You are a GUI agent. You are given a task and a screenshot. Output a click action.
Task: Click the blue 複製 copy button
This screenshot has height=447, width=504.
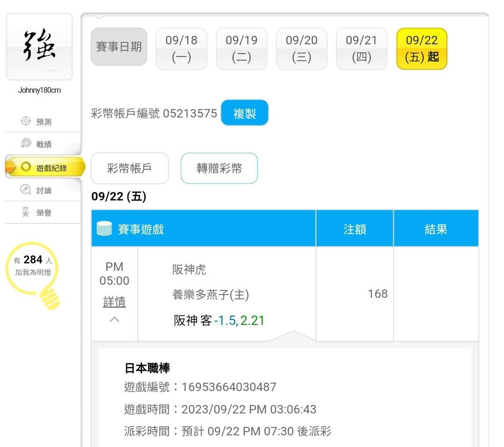click(x=245, y=113)
